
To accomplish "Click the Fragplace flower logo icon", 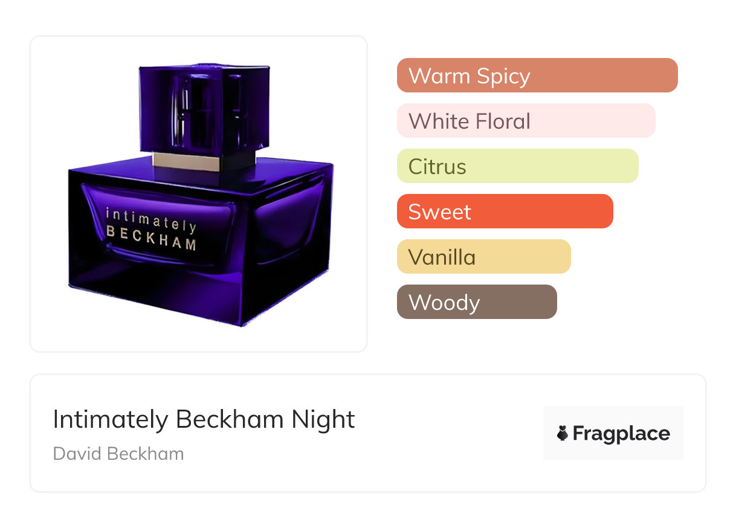I will tap(563, 433).
